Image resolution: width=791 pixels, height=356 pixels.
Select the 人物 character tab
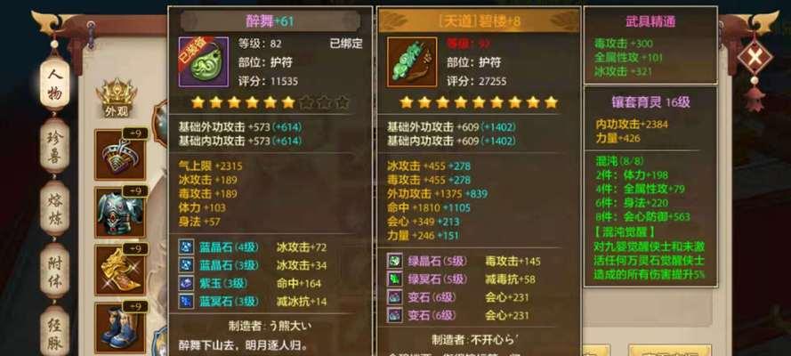tap(55, 82)
